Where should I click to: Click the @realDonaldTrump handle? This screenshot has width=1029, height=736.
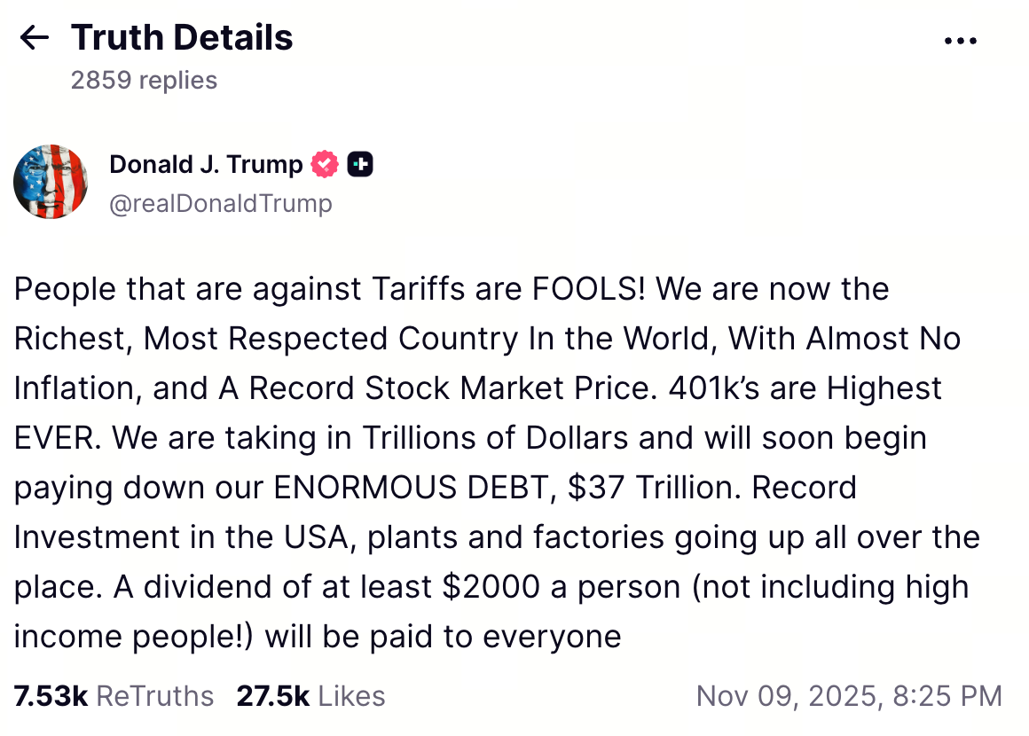220,204
